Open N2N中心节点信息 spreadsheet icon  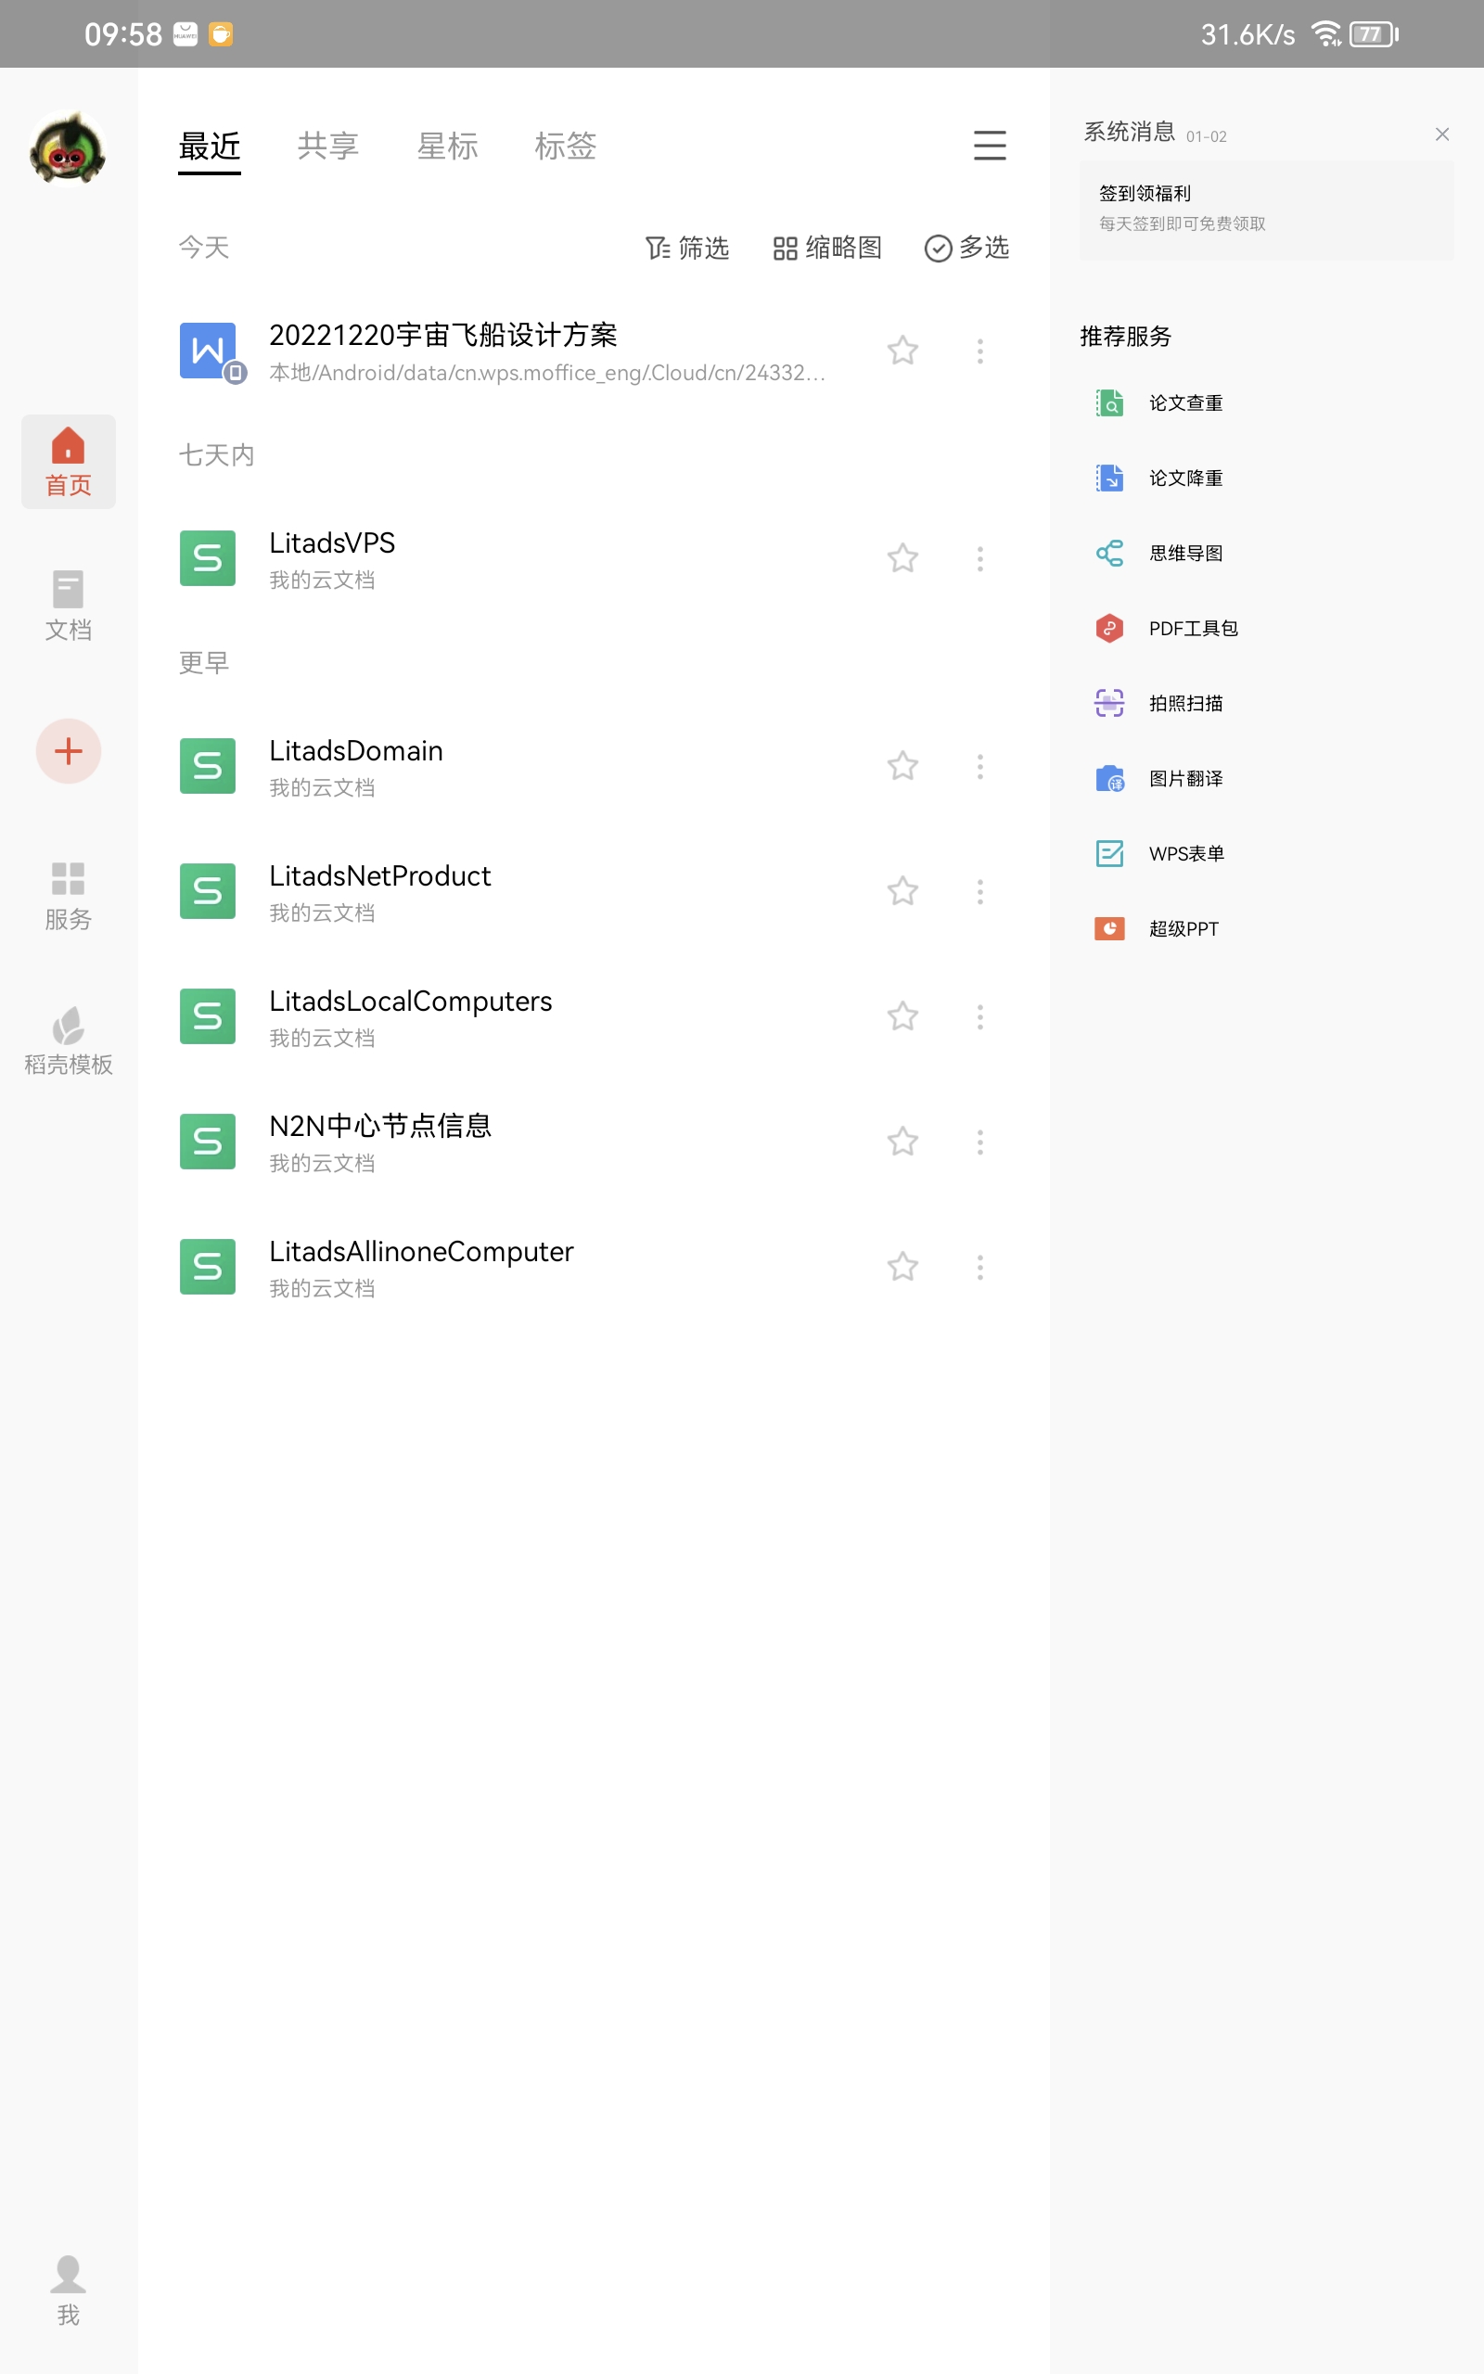[x=208, y=1142]
